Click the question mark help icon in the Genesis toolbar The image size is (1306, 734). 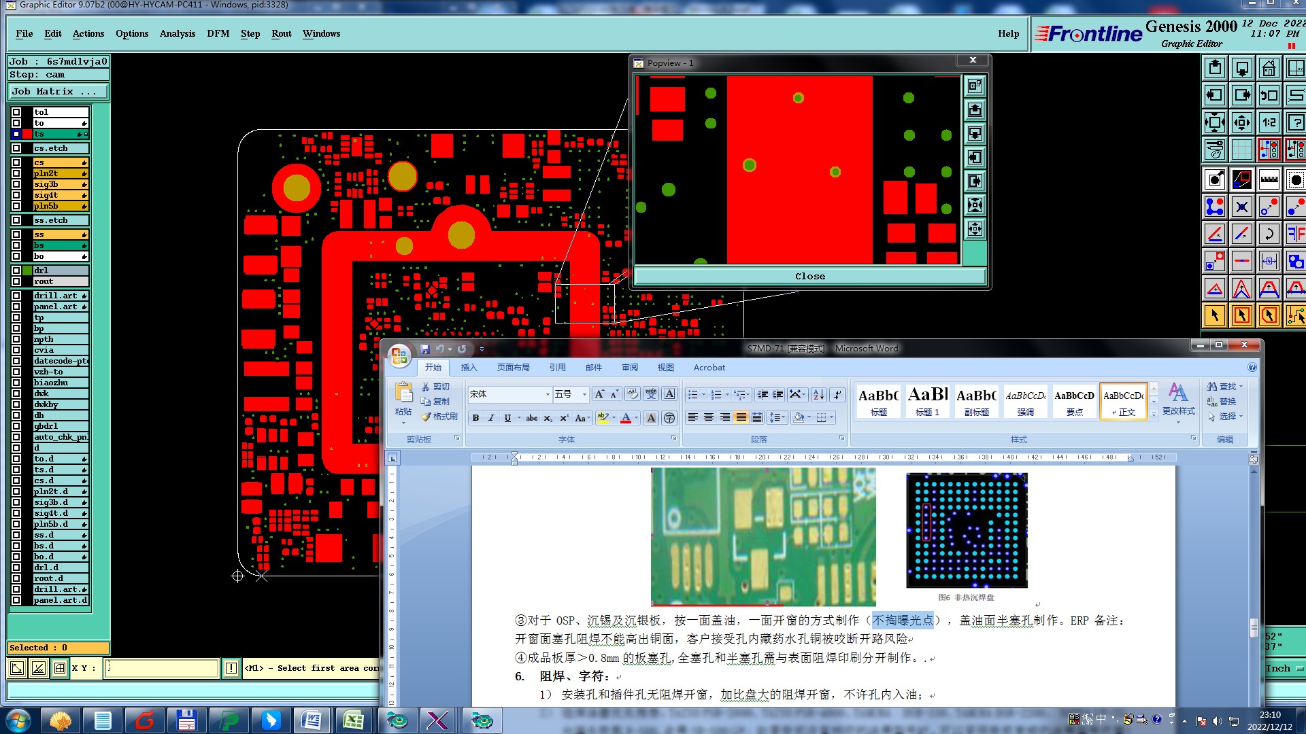click(x=1296, y=122)
